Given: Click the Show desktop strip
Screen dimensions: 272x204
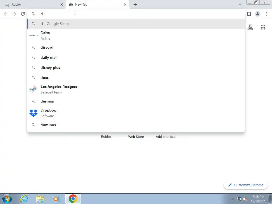Looking at the screenshot, I should [x=270, y=199].
